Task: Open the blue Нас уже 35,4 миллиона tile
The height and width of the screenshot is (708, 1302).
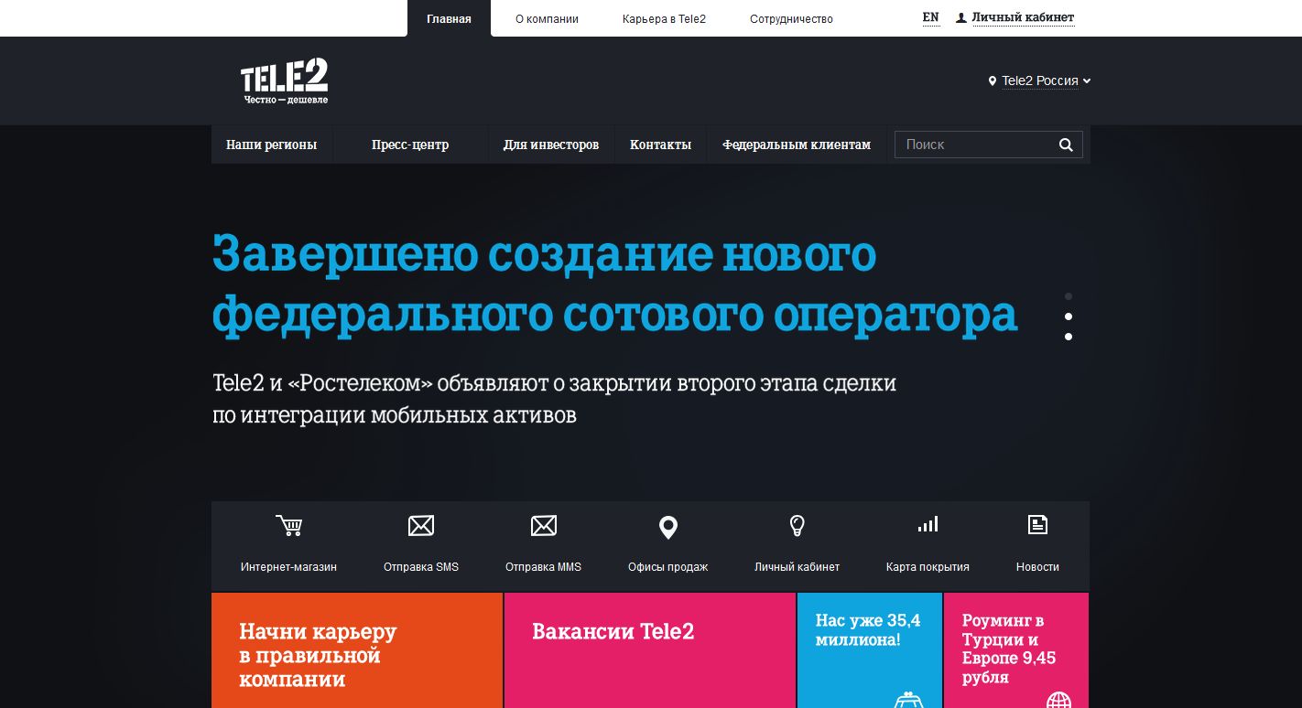Action: tap(869, 650)
